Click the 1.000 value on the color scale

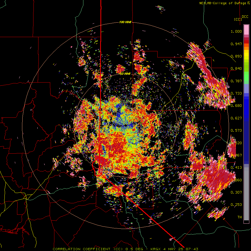tap(236, 31)
